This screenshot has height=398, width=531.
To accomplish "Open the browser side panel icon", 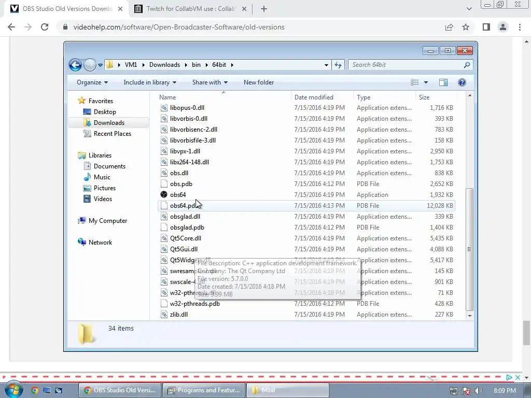I will coord(486,27).
